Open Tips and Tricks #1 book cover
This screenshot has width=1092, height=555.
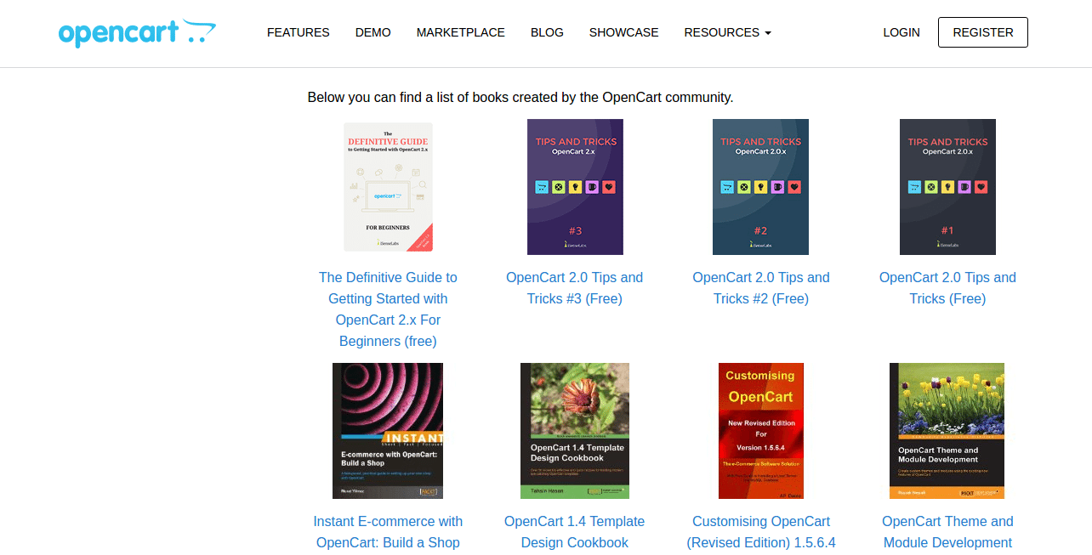point(947,187)
